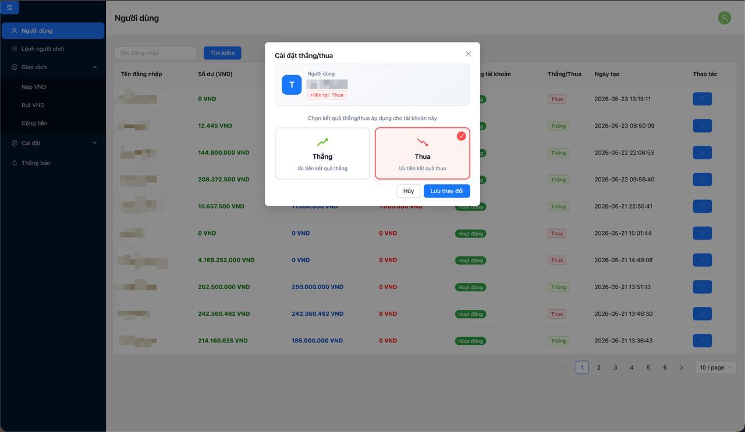The height and width of the screenshot is (432, 745).
Task: Close the Cài đặt thắng/thua dialog
Action: coord(468,54)
